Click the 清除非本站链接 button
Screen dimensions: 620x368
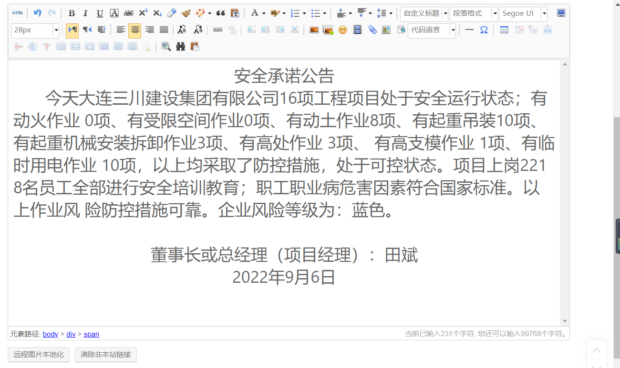coord(106,355)
